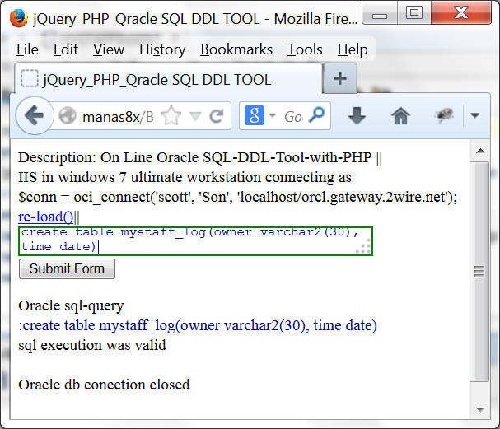The width and height of the screenshot is (500, 429).
Task: Click the echoed ':create table mystaff_log' query text
Action: click(x=198, y=325)
